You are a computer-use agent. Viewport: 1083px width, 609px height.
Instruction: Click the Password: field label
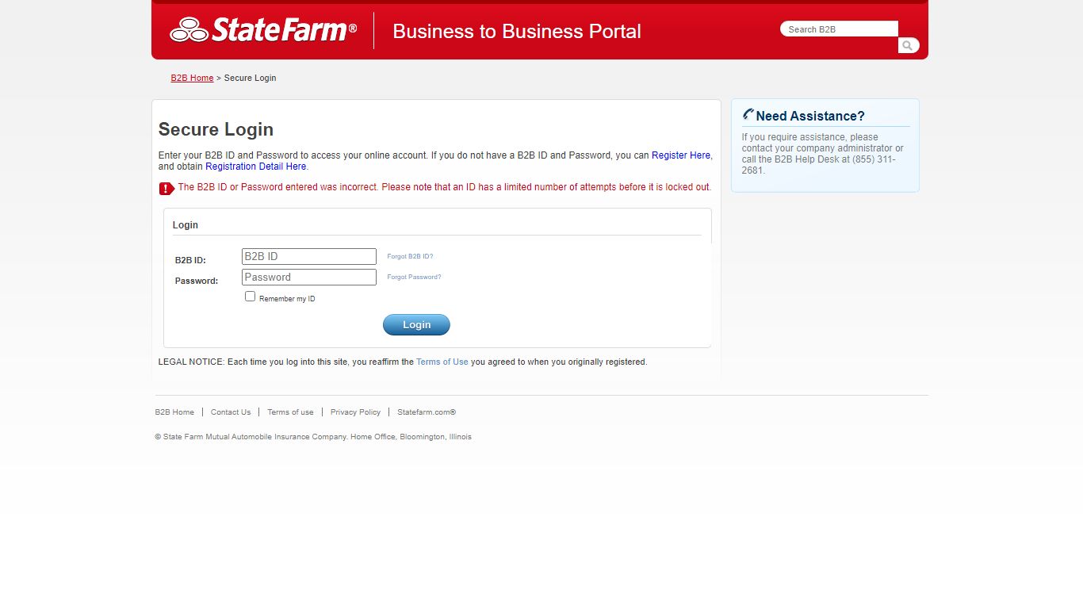pos(197,281)
